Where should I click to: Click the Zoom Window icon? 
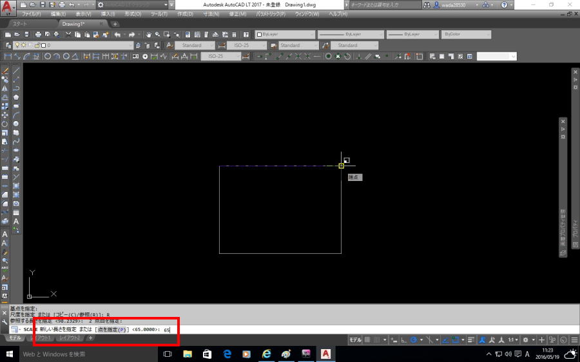[167, 34]
